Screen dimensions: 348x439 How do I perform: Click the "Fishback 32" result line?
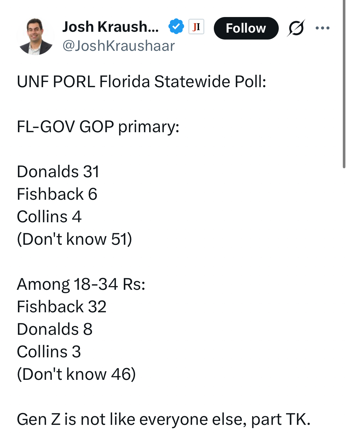coord(61,307)
